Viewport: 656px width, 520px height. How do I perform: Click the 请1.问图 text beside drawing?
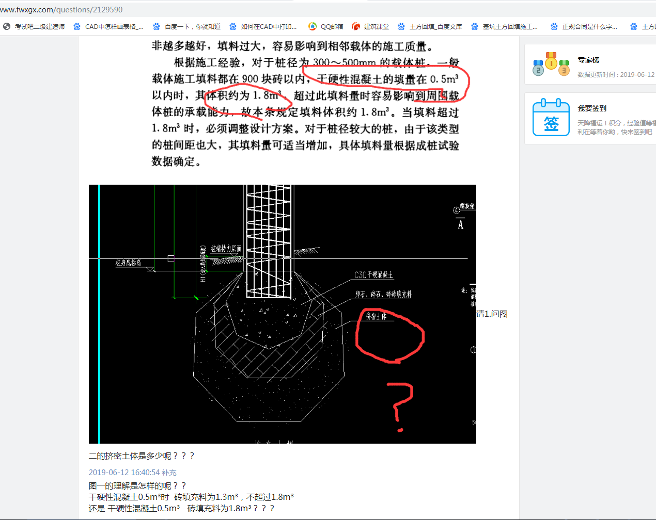click(492, 314)
